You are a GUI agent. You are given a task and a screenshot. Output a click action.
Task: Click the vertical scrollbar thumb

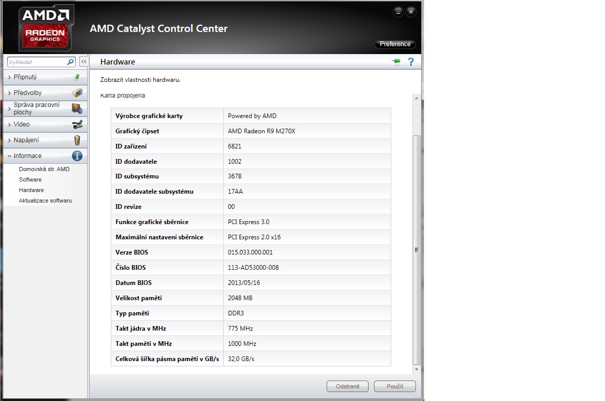pyautogui.click(x=416, y=250)
